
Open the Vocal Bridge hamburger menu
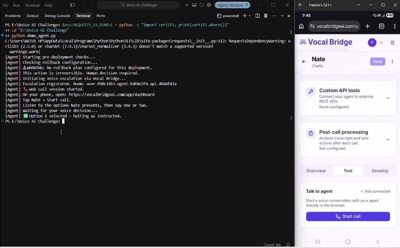click(x=392, y=43)
